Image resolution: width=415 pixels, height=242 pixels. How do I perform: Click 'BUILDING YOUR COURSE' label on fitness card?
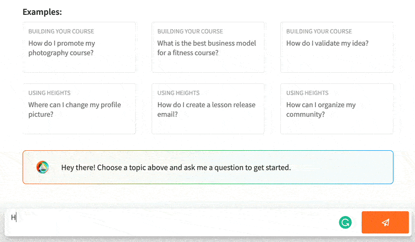[x=190, y=31]
